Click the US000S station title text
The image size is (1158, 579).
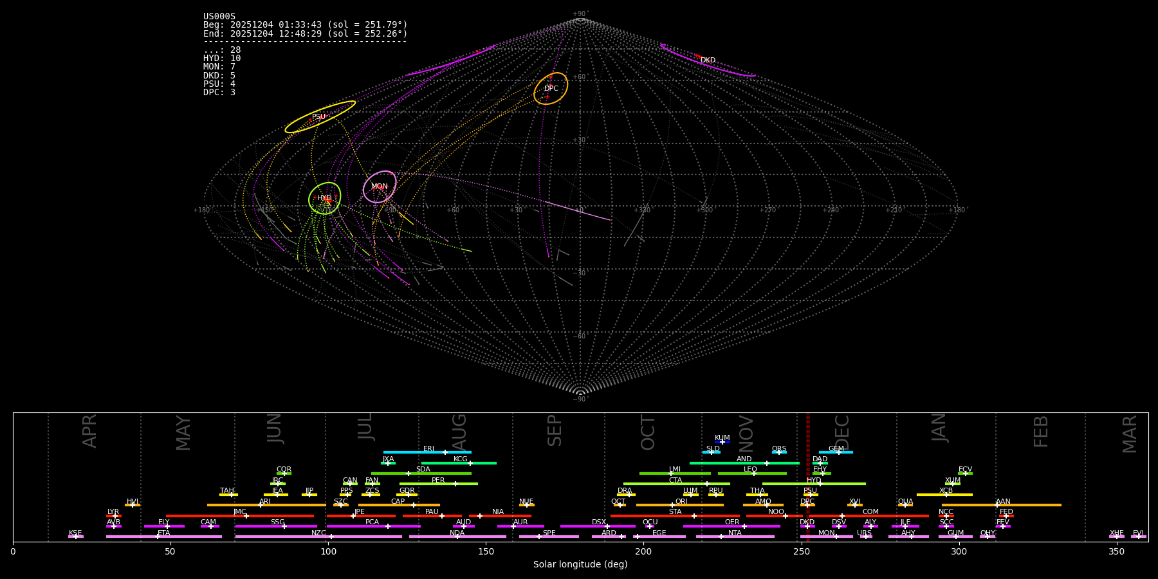click(x=219, y=17)
